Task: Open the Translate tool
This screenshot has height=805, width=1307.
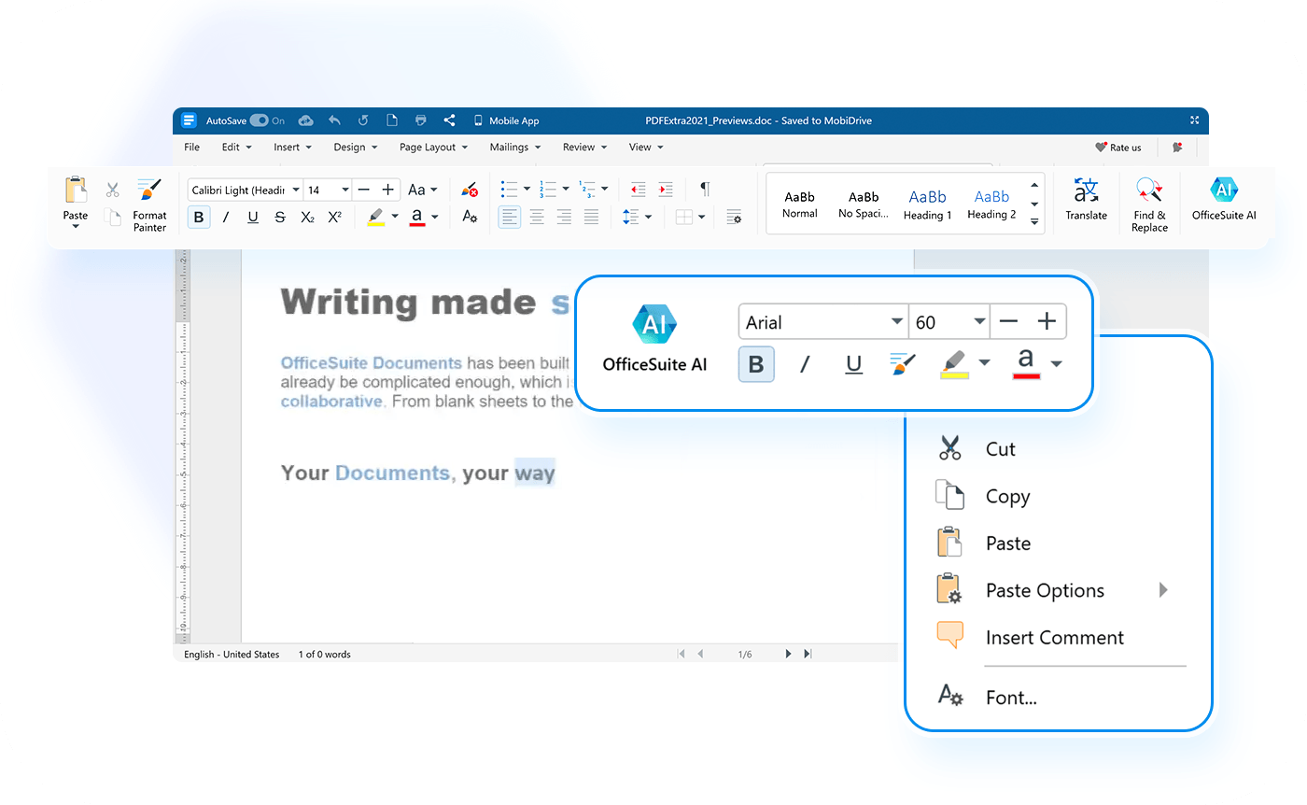Action: point(1086,201)
